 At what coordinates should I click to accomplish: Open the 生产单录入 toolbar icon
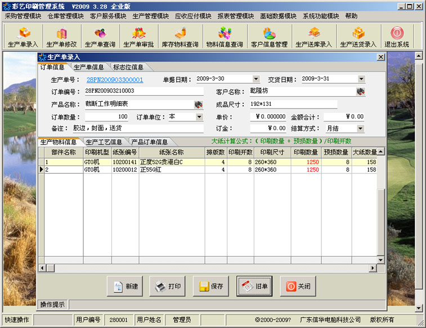24,37
